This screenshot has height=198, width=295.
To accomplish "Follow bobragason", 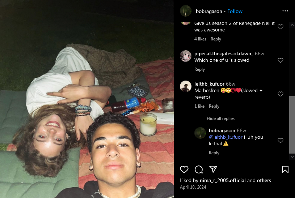I will coord(235,11).
